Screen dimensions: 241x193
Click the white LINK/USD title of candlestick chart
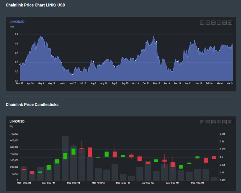coord(17,121)
